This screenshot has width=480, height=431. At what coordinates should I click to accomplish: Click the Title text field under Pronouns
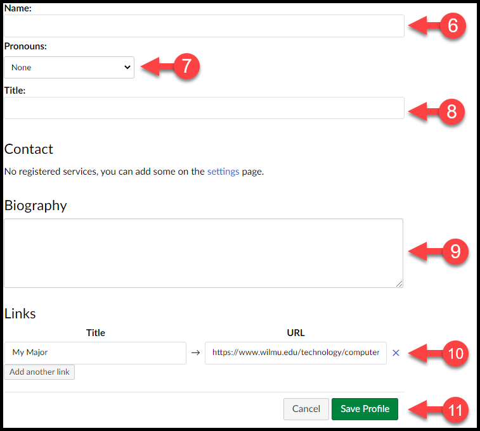[204, 108]
